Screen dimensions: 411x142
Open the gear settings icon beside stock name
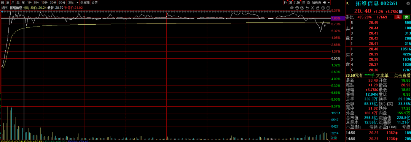pos(408,3)
